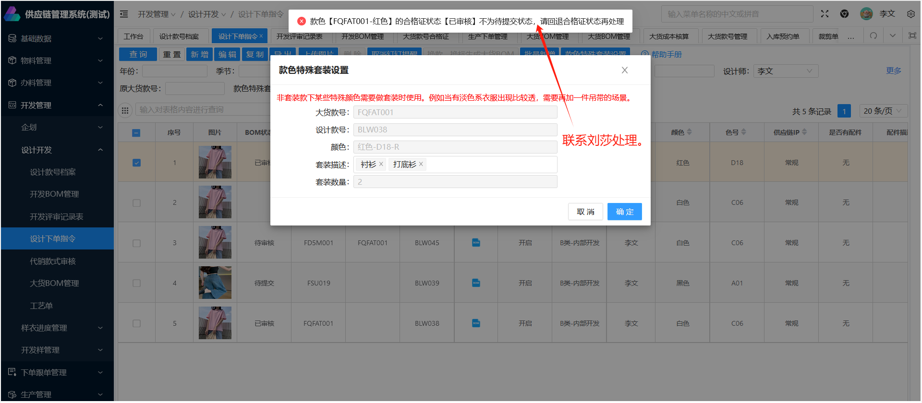Click the fullscreen expand icon in header
This screenshot has width=922, height=403.
pyautogui.click(x=825, y=14)
